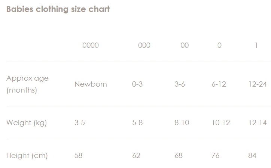Click the Babies clothing size chart heading
Screen dimensions: 271x168
58,9
